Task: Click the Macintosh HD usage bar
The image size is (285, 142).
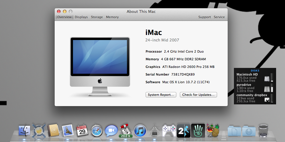Action: pos(272,77)
